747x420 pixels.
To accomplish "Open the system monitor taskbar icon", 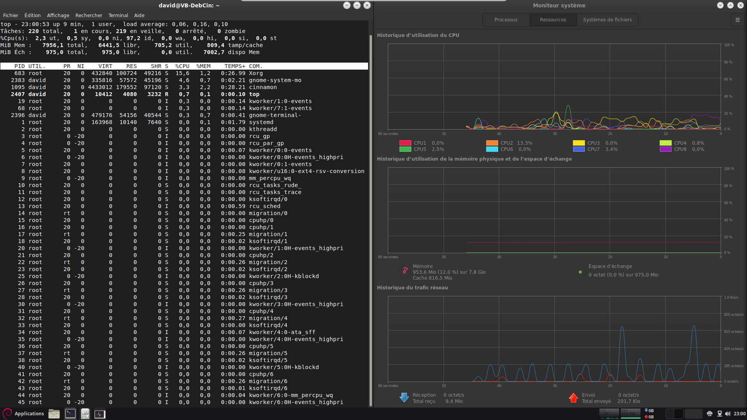I will 100,414.
